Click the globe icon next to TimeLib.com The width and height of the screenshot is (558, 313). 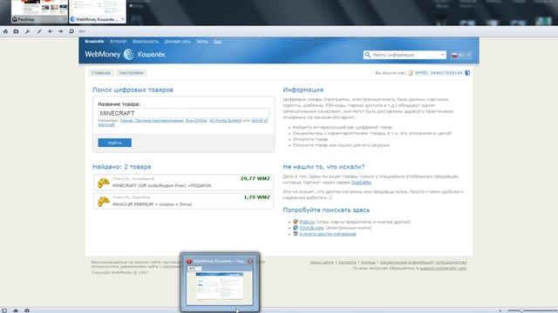coord(296,228)
